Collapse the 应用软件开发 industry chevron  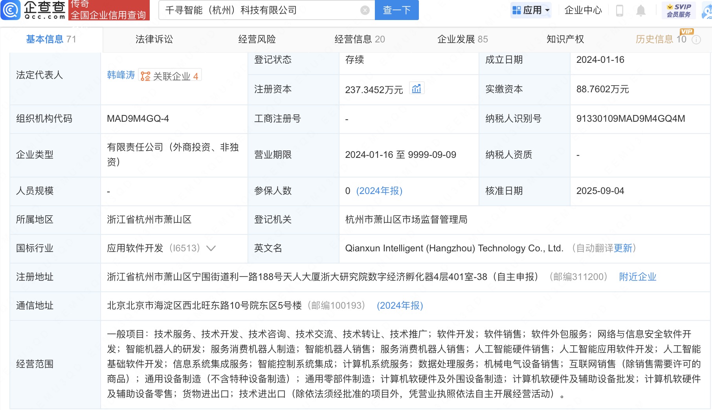[x=211, y=249]
